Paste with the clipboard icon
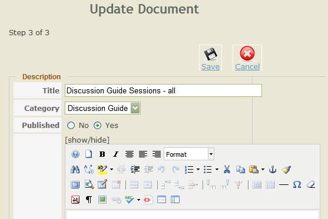The image size is (328, 219). point(254,169)
